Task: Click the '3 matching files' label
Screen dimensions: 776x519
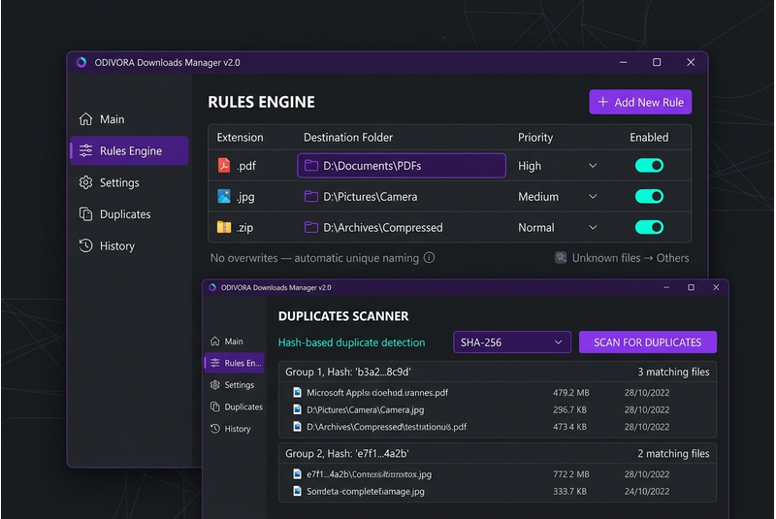Action: pos(673,372)
